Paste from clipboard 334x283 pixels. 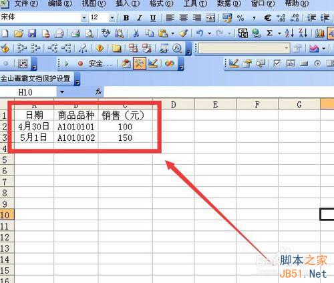[163, 33]
